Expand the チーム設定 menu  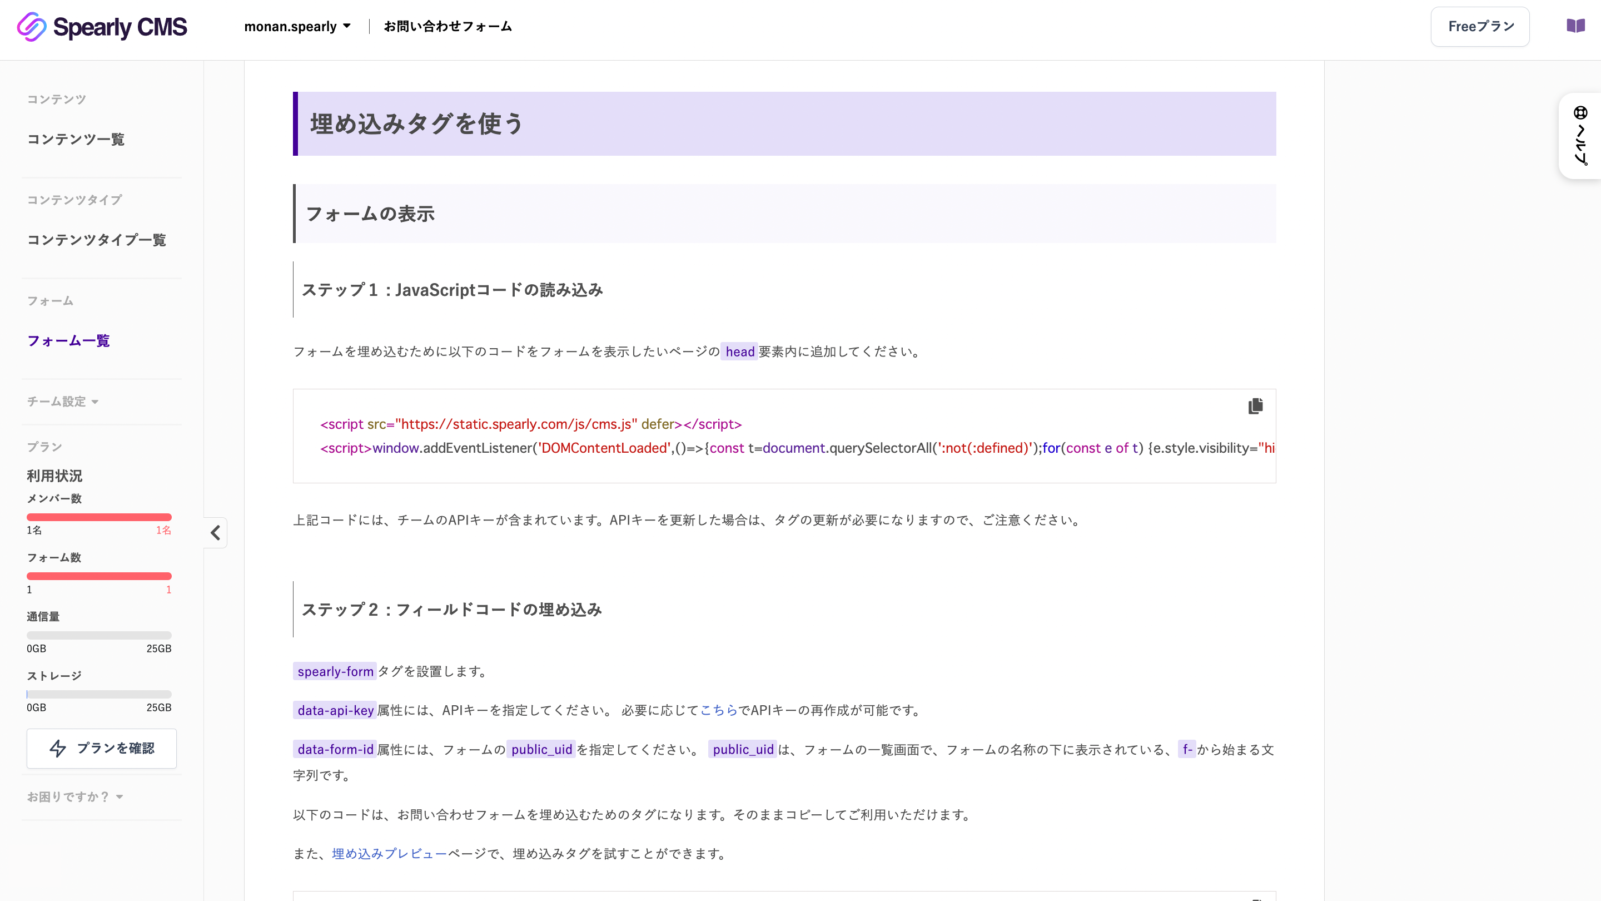click(63, 402)
